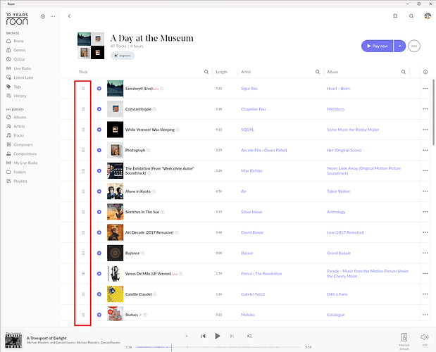The image size is (436, 352).
Task: Play the Photograph track using its play icon
Action: [x=99, y=150]
